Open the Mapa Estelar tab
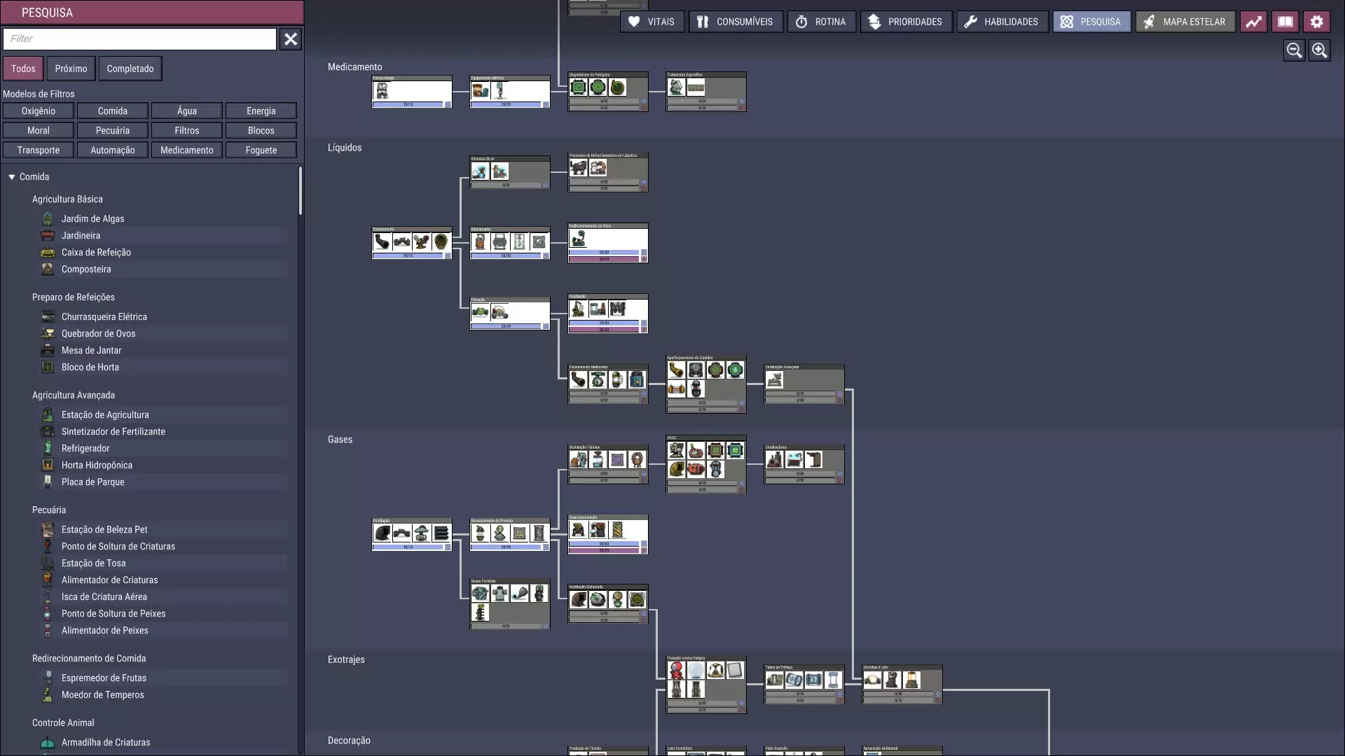This screenshot has width=1345, height=756. coord(1185,22)
